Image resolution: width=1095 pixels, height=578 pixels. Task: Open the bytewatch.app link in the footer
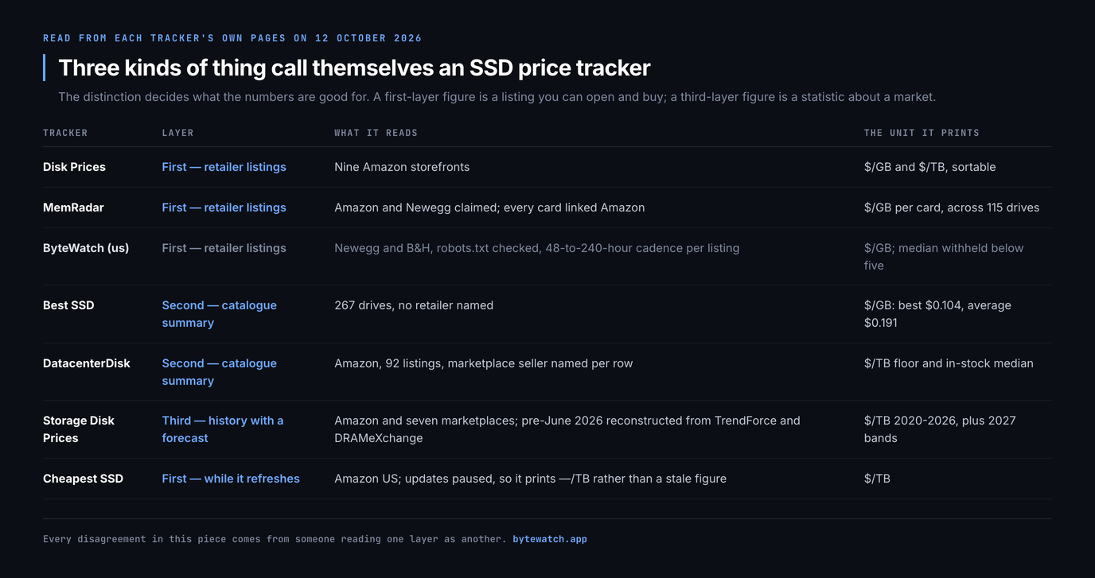(550, 539)
